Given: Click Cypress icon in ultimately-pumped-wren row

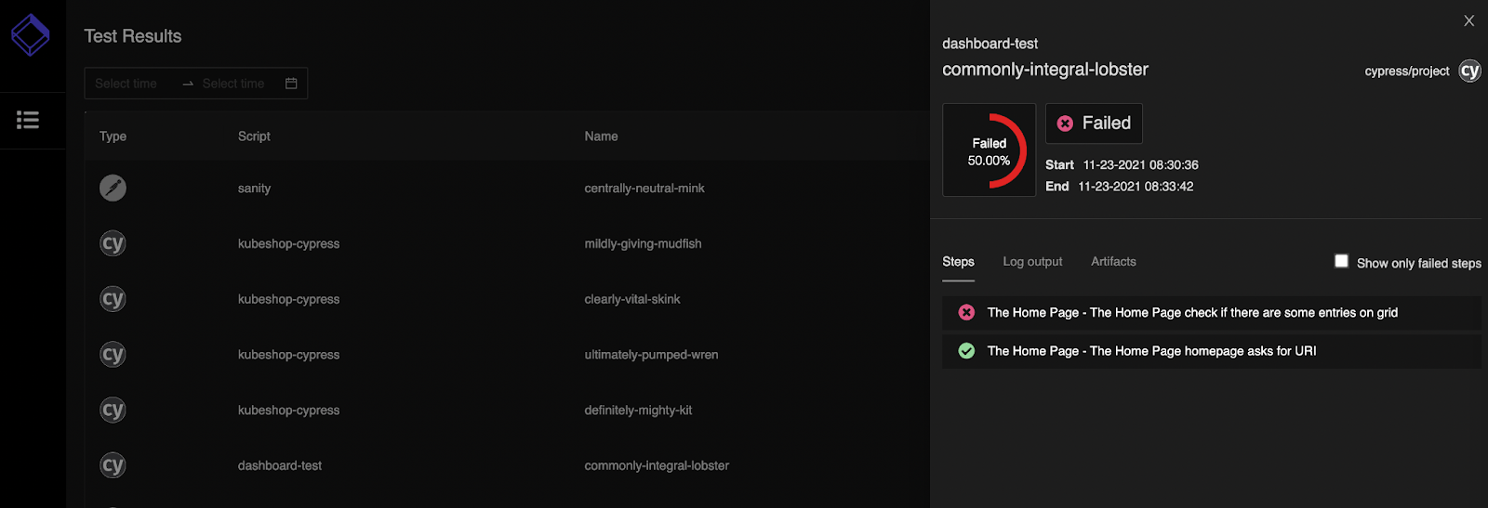Looking at the screenshot, I should click(113, 355).
